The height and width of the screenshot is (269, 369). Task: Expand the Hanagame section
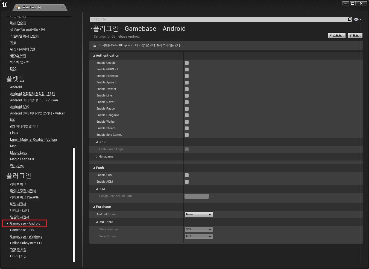[96, 157]
